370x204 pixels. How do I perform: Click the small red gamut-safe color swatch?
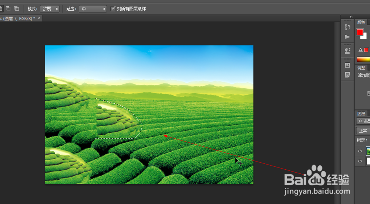[x=366, y=50]
